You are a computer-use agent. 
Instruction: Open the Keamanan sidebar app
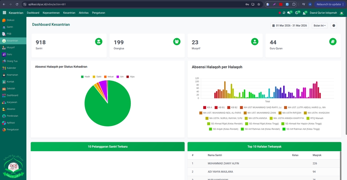12,75
